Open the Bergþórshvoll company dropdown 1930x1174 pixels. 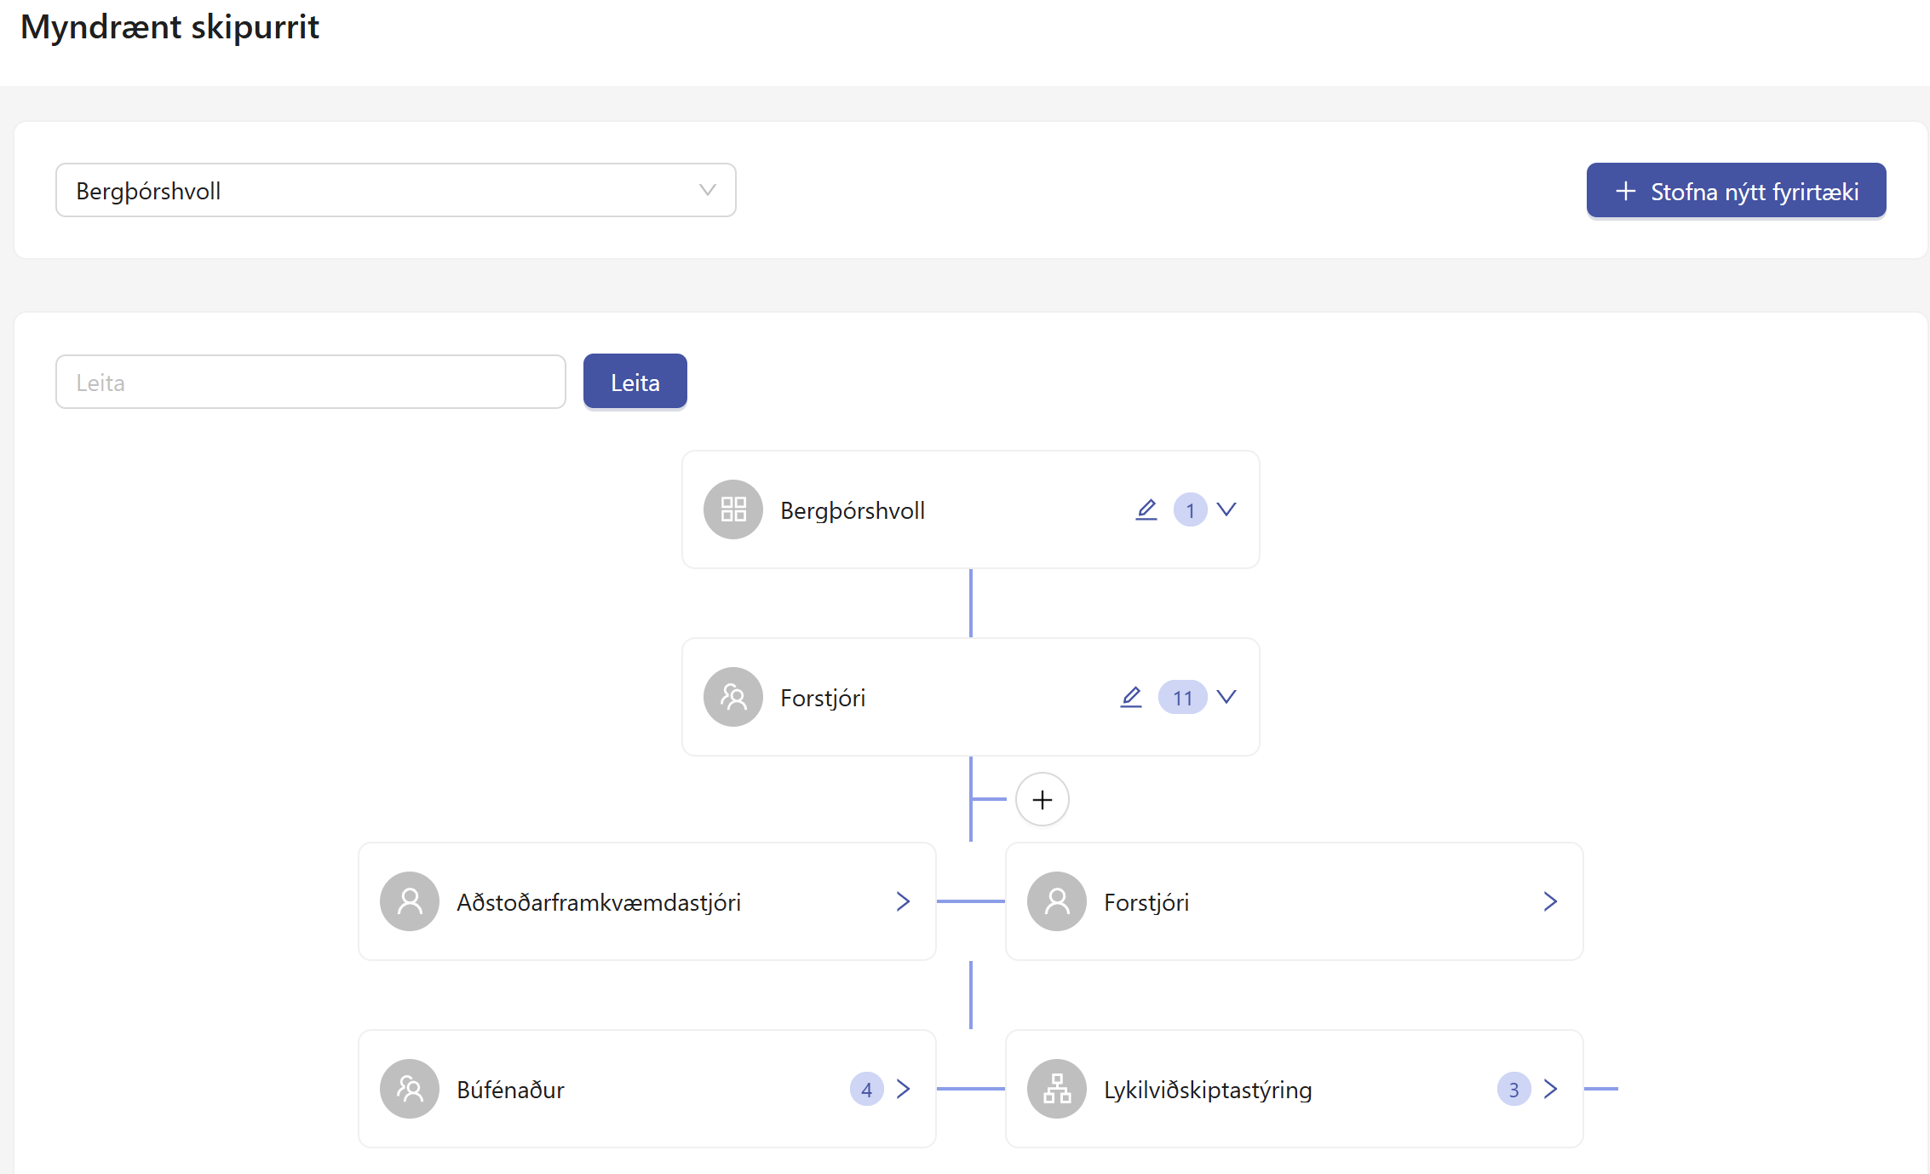click(x=395, y=190)
